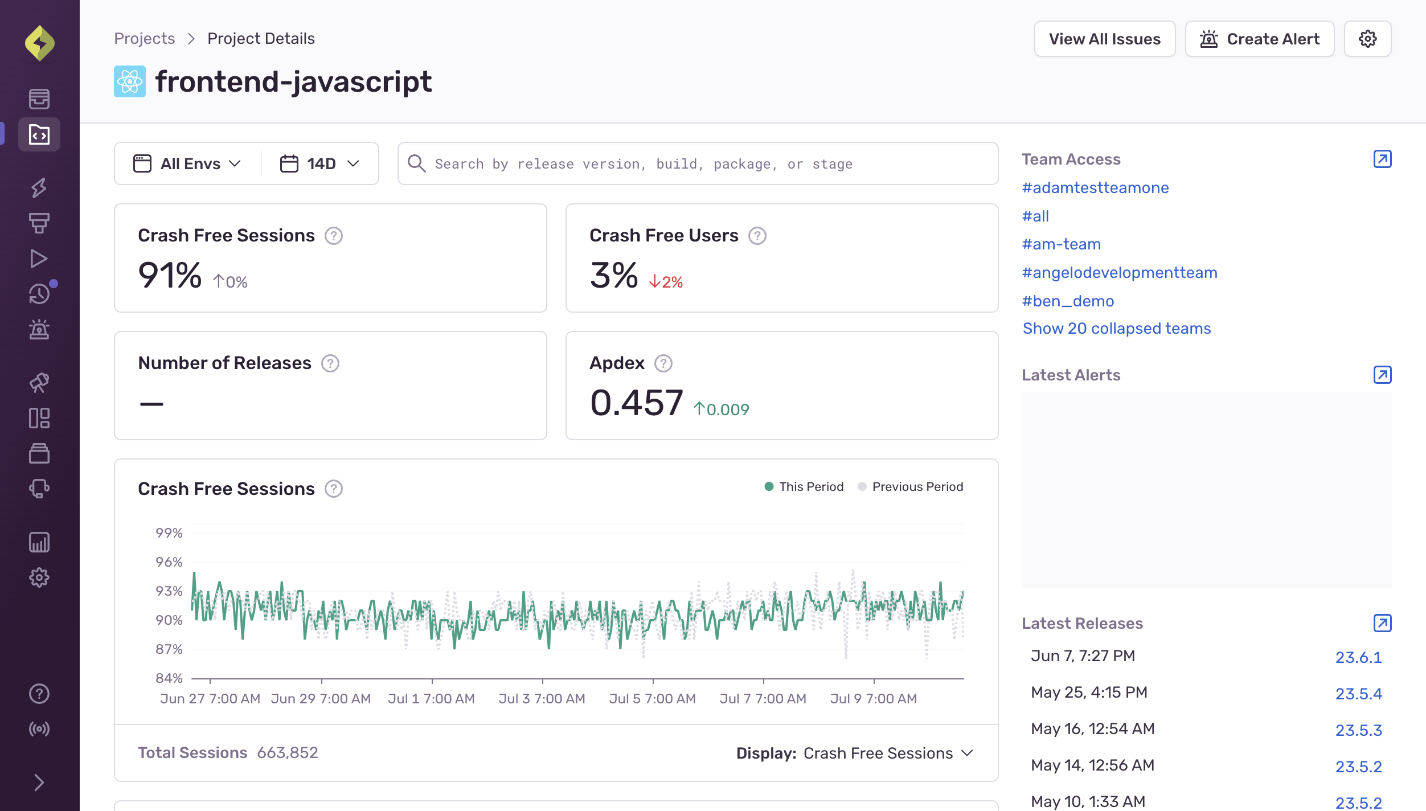Viewport: 1426px width, 811px height.
Task: Click the Crash Free Users 3% value
Action: pos(613,275)
